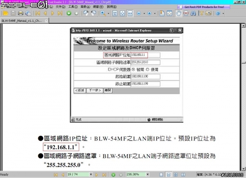Toggle the bookmark panel icon

coord(162,13)
